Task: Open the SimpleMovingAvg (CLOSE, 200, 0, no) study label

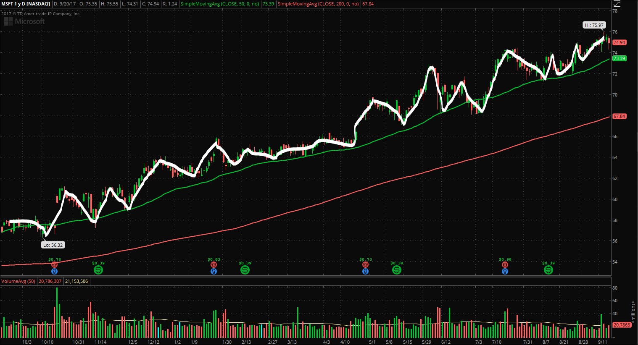Action: pyautogui.click(x=319, y=4)
